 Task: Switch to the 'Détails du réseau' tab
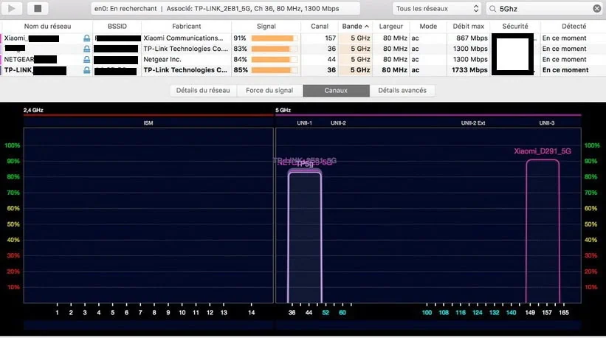[x=203, y=90]
